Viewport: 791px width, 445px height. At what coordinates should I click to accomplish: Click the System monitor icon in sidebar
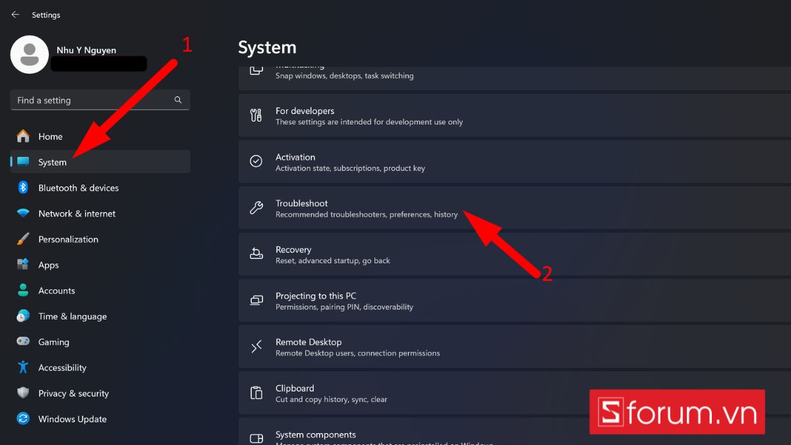click(23, 162)
